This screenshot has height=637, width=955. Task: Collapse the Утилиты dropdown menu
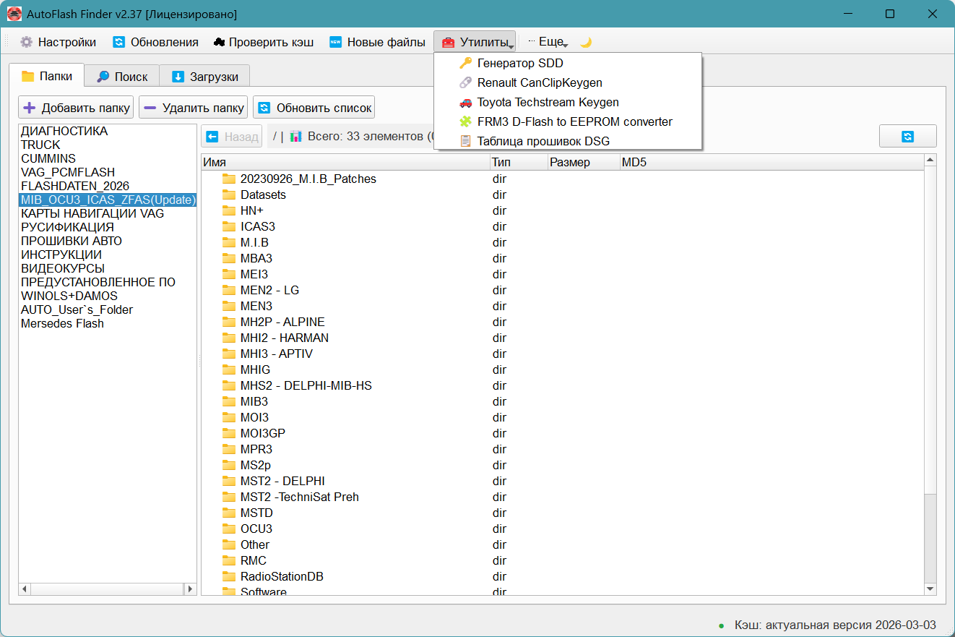pyautogui.click(x=475, y=42)
